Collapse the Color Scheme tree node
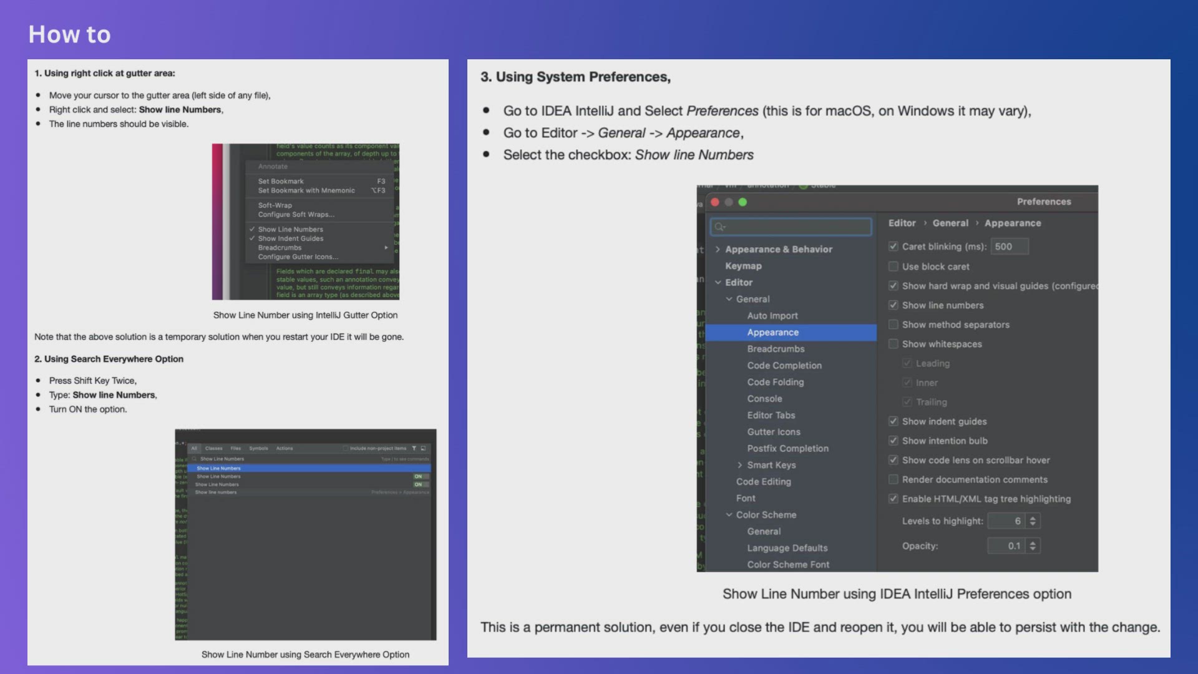1198x674 pixels. click(729, 515)
